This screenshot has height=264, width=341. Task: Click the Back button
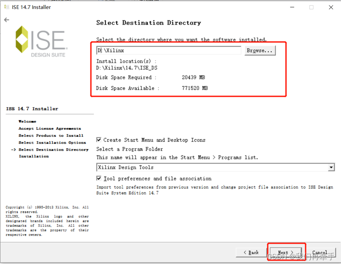tap(251, 253)
